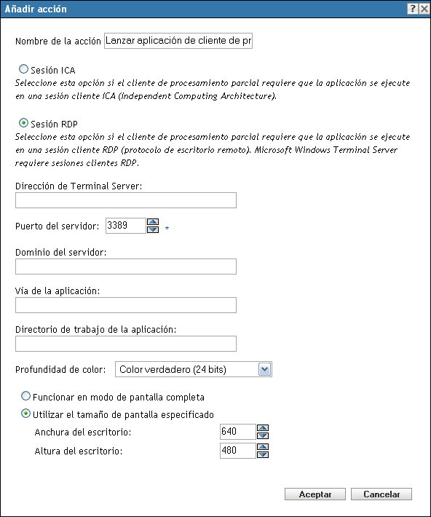The image size is (431, 517).
Task: Decrease Anchura del escritorio value
Action: 263,435
